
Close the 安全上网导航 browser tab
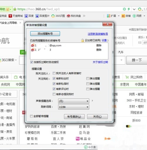coord(20,23)
